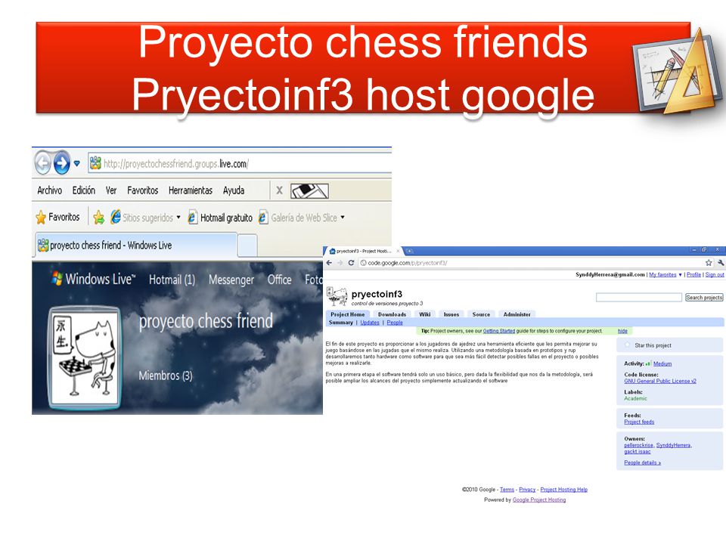Open the Getting Started guide link
The height and width of the screenshot is (544, 726).
pos(498,331)
